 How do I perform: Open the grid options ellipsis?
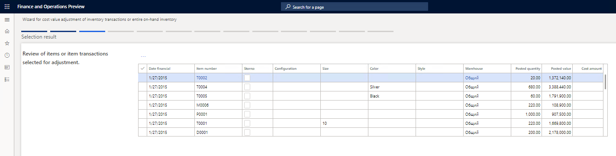tap(143, 57)
